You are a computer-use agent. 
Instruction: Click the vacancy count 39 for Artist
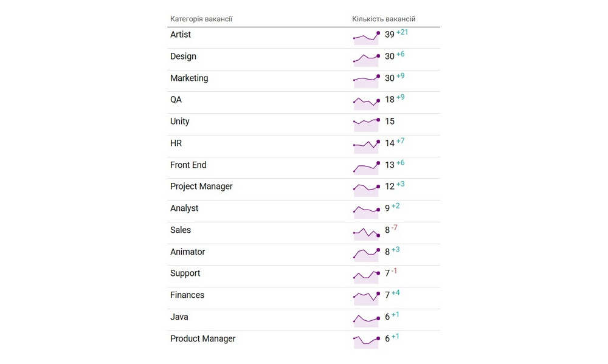tap(389, 35)
